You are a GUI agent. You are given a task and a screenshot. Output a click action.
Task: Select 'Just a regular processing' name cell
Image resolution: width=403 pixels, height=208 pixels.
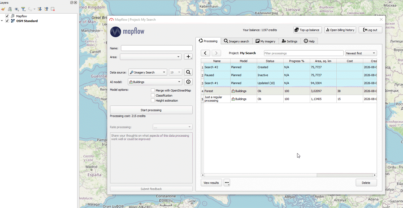[217, 99]
